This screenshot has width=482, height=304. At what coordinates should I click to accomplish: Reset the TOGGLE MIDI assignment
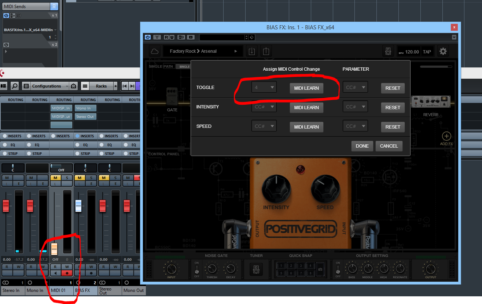(393, 88)
